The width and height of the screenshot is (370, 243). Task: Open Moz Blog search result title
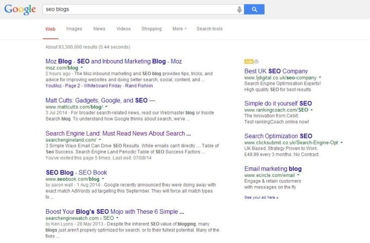point(113,62)
